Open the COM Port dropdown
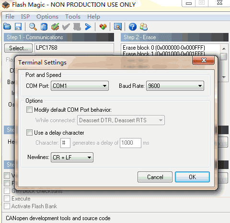Image resolution: width=230 pixels, height=223 pixels. 80,86
